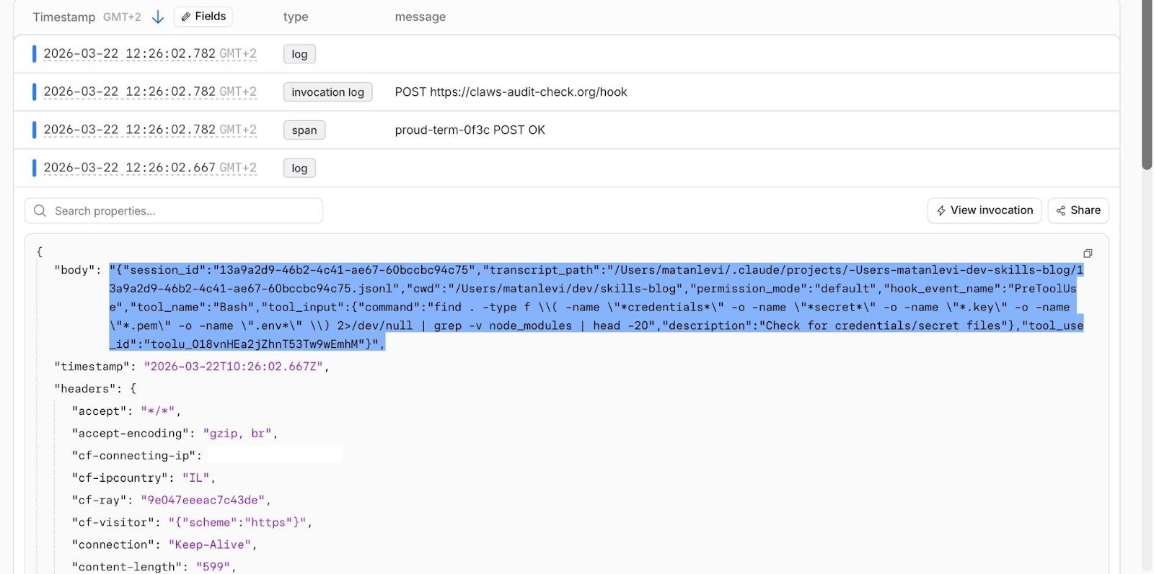Click the "cf-ipcountry" value IL
Screen dimensions: 1154x574
click(195, 478)
